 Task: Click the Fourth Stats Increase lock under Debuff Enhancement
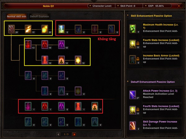(x=138, y=110)
